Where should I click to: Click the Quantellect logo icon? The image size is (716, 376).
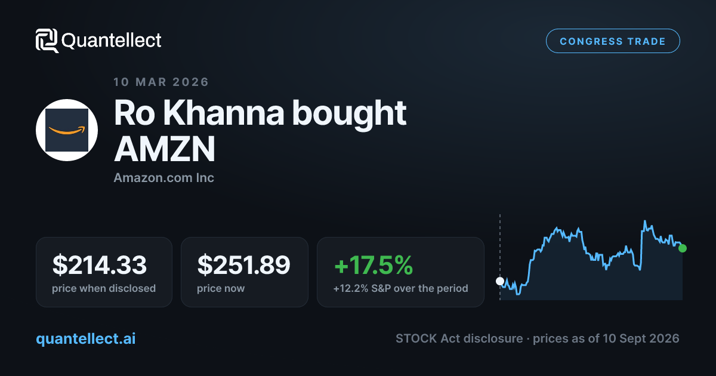(x=47, y=41)
